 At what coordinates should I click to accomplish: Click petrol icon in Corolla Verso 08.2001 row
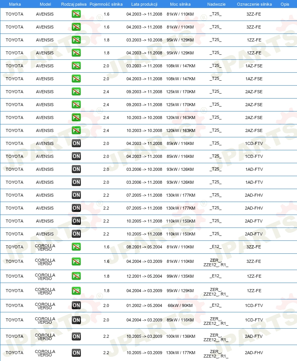point(76,247)
